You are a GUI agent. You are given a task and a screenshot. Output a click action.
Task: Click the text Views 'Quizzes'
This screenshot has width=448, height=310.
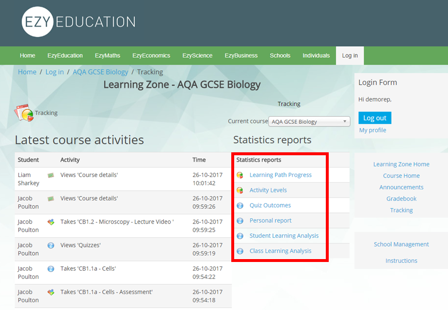point(80,245)
